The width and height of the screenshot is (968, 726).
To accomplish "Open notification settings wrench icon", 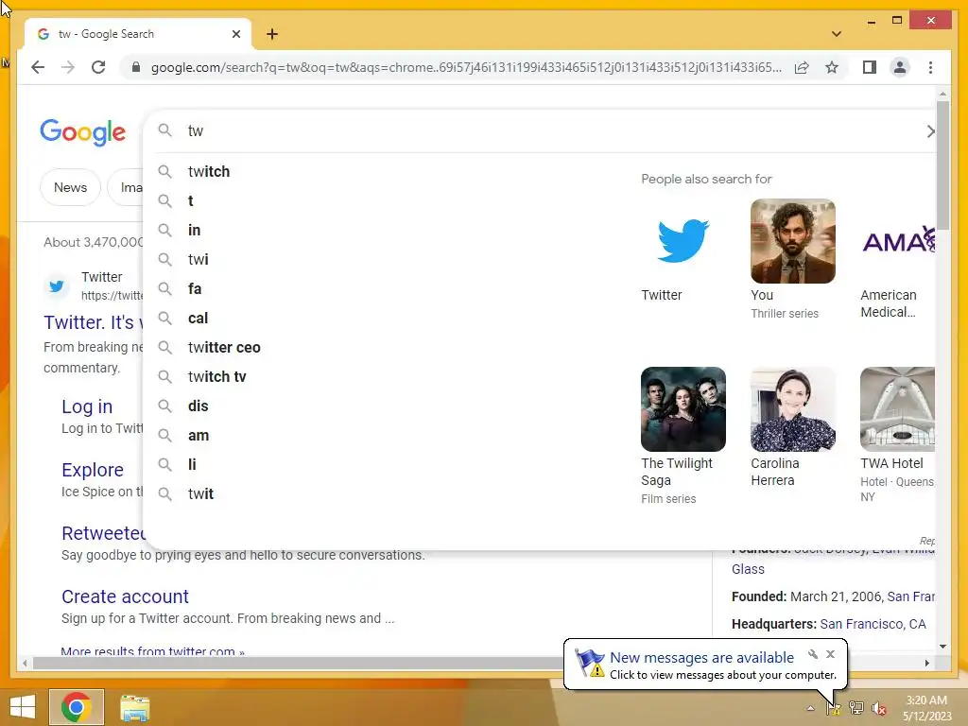I will [813, 654].
